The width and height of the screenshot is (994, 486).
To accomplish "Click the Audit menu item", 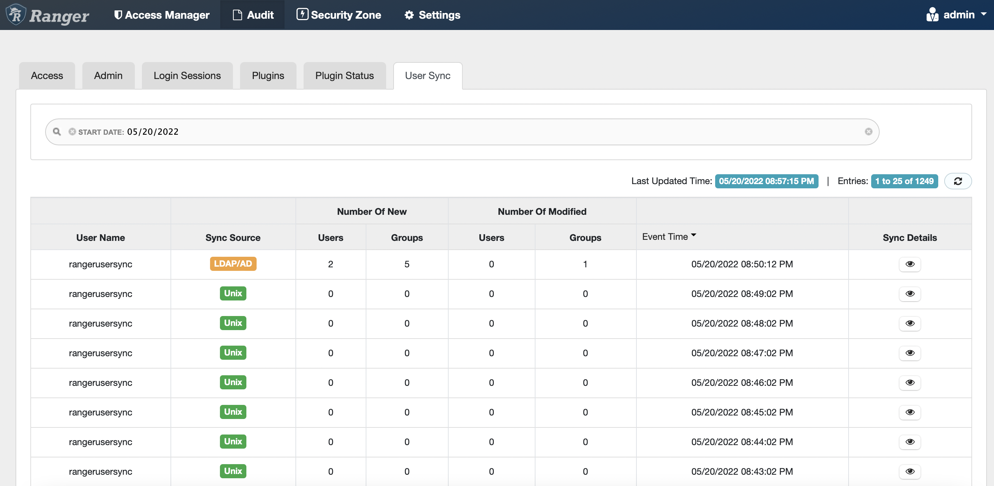I will [252, 15].
